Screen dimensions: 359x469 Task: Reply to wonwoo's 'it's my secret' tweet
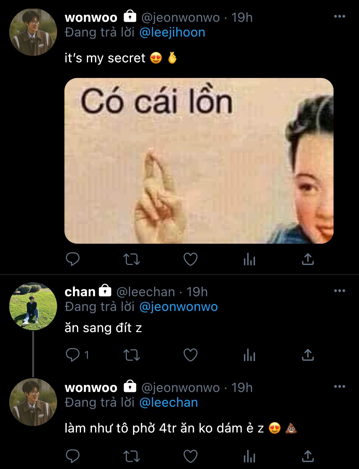(73, 259)
